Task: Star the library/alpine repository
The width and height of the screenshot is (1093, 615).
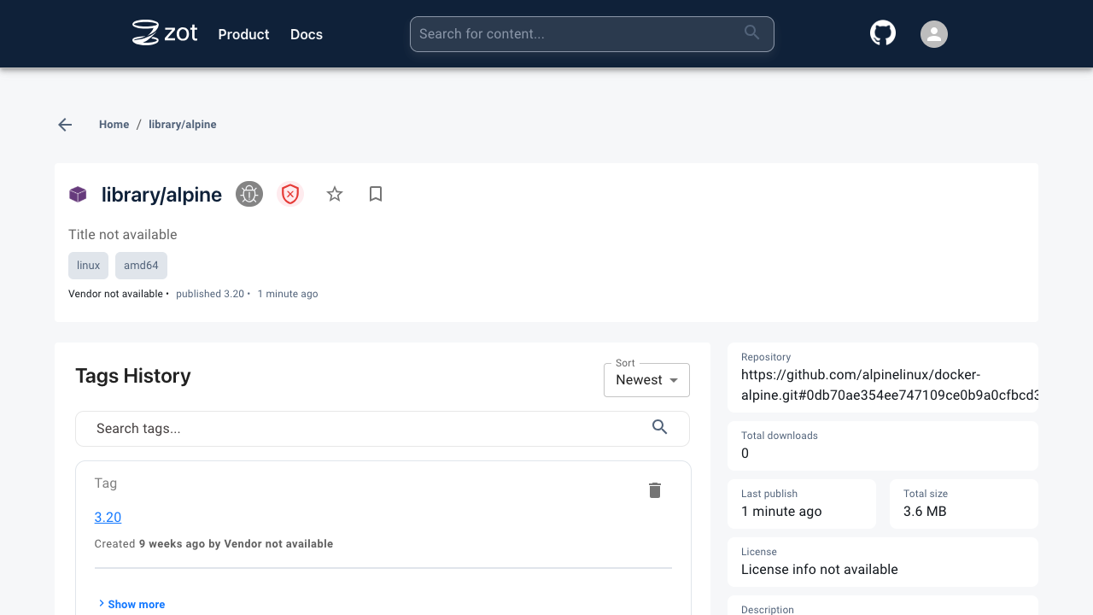Action: [335, 195]
